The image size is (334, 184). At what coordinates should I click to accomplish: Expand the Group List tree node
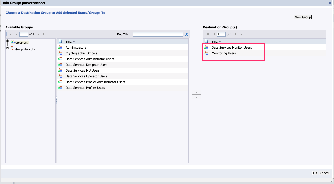[8, 41]
